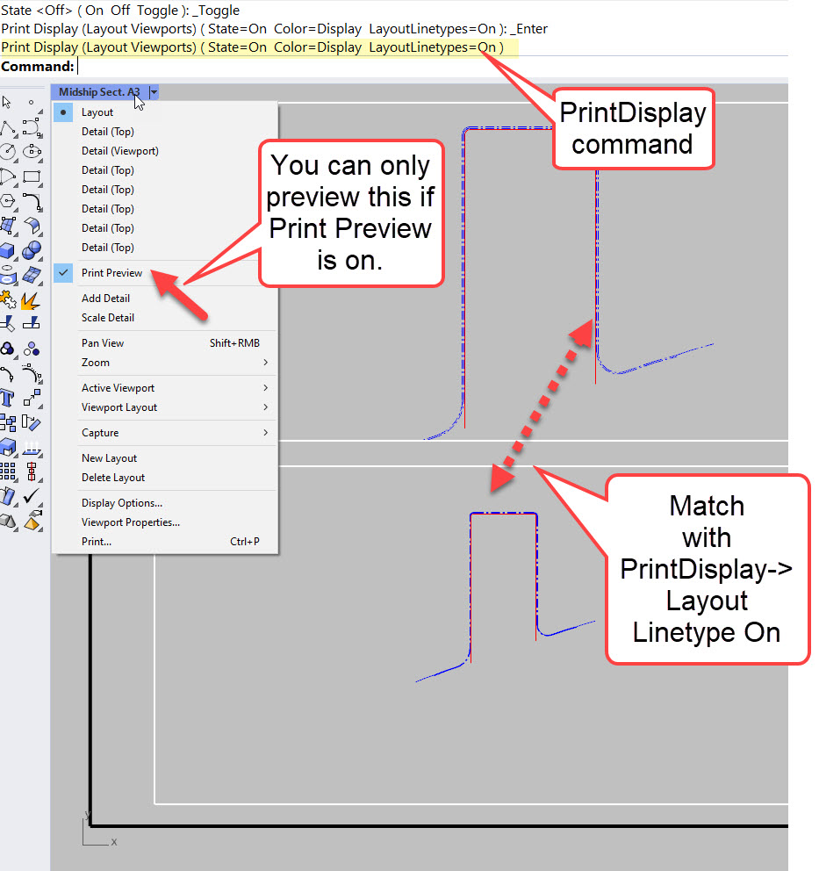Expand the Capture submenu
This screenshot has width=819, height=871.
point(165,433)
